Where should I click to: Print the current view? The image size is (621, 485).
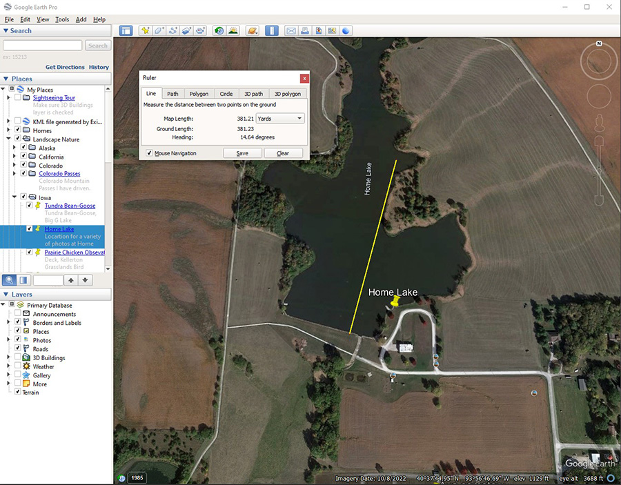coord(305,31)
